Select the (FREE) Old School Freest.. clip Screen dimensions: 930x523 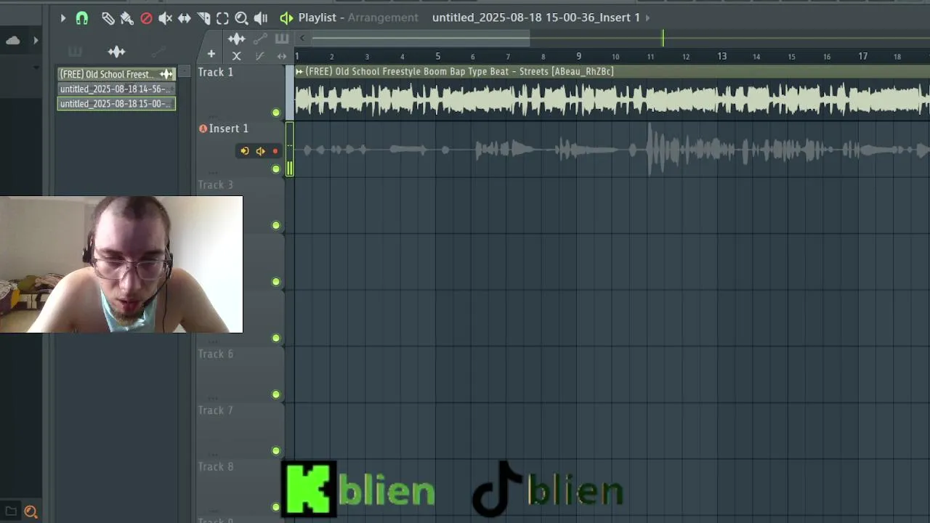tap(116, 74)
